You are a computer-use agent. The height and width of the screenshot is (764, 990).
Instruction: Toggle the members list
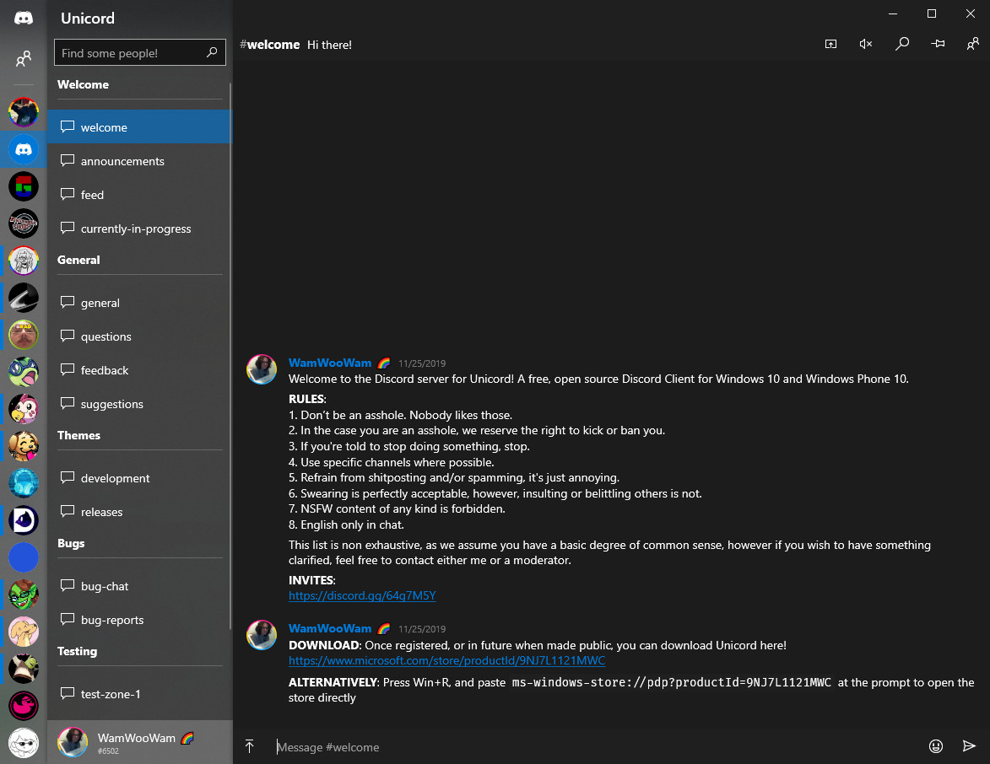(x=972, y=44)
